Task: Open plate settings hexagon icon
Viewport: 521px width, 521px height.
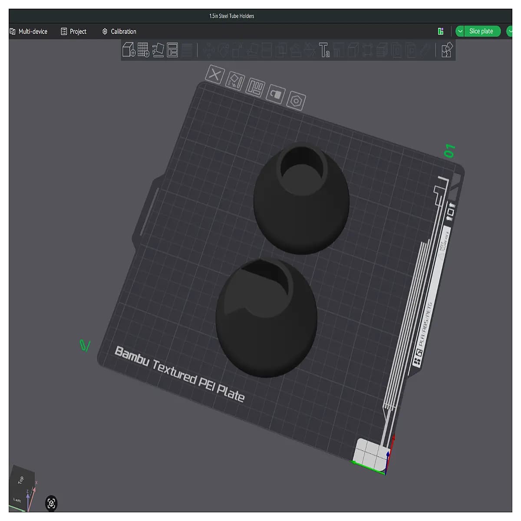Action: tap(296, 101)
